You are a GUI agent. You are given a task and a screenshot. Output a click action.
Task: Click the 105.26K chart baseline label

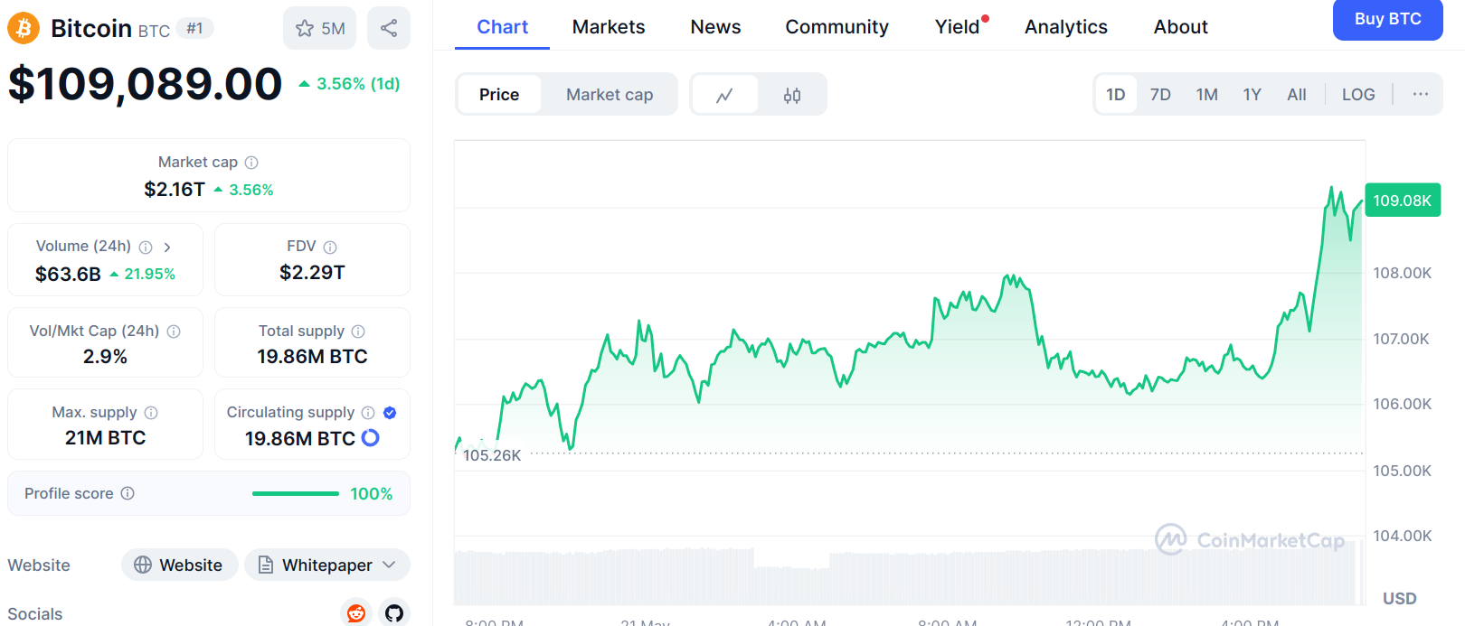(492, 455)
